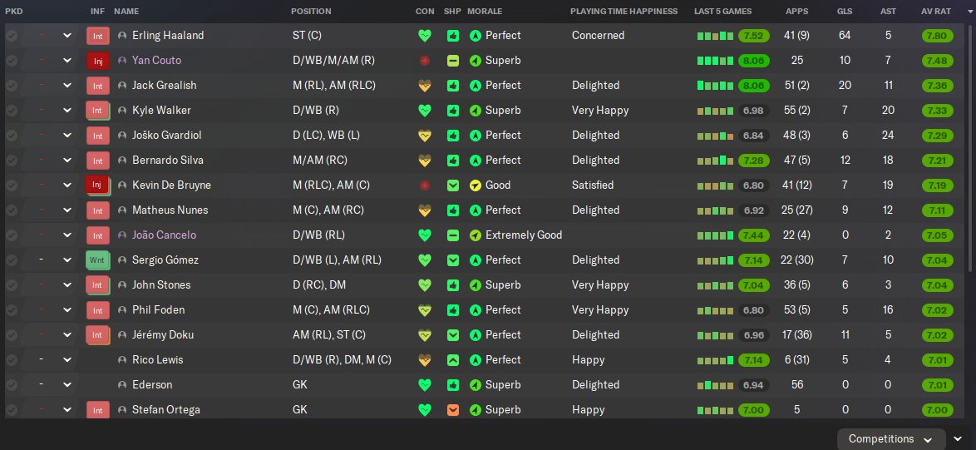976x450 pixels.
Task: Click Kyle Walker's heart condition icon
Action: point(425,111)
